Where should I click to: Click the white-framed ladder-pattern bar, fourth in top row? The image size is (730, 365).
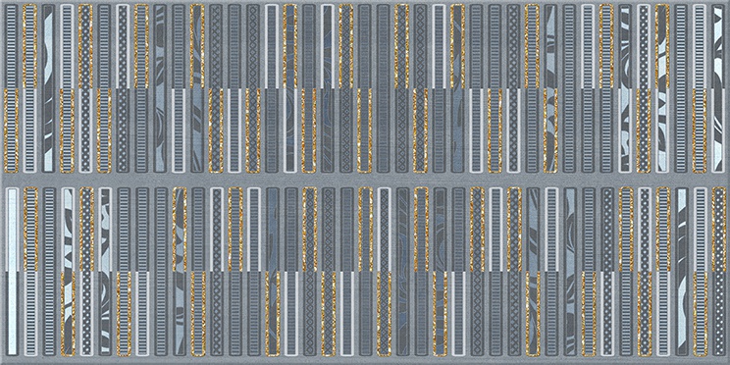tap(67, 46)
